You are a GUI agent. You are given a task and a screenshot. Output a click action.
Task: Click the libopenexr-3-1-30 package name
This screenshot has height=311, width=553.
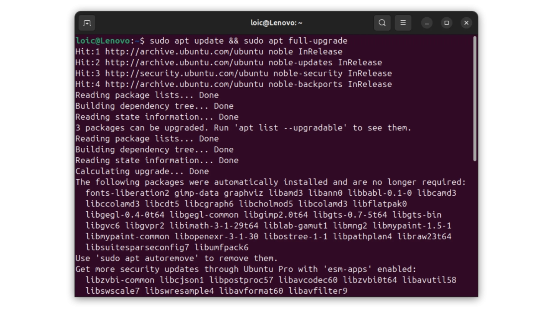[x=216, y=237]
